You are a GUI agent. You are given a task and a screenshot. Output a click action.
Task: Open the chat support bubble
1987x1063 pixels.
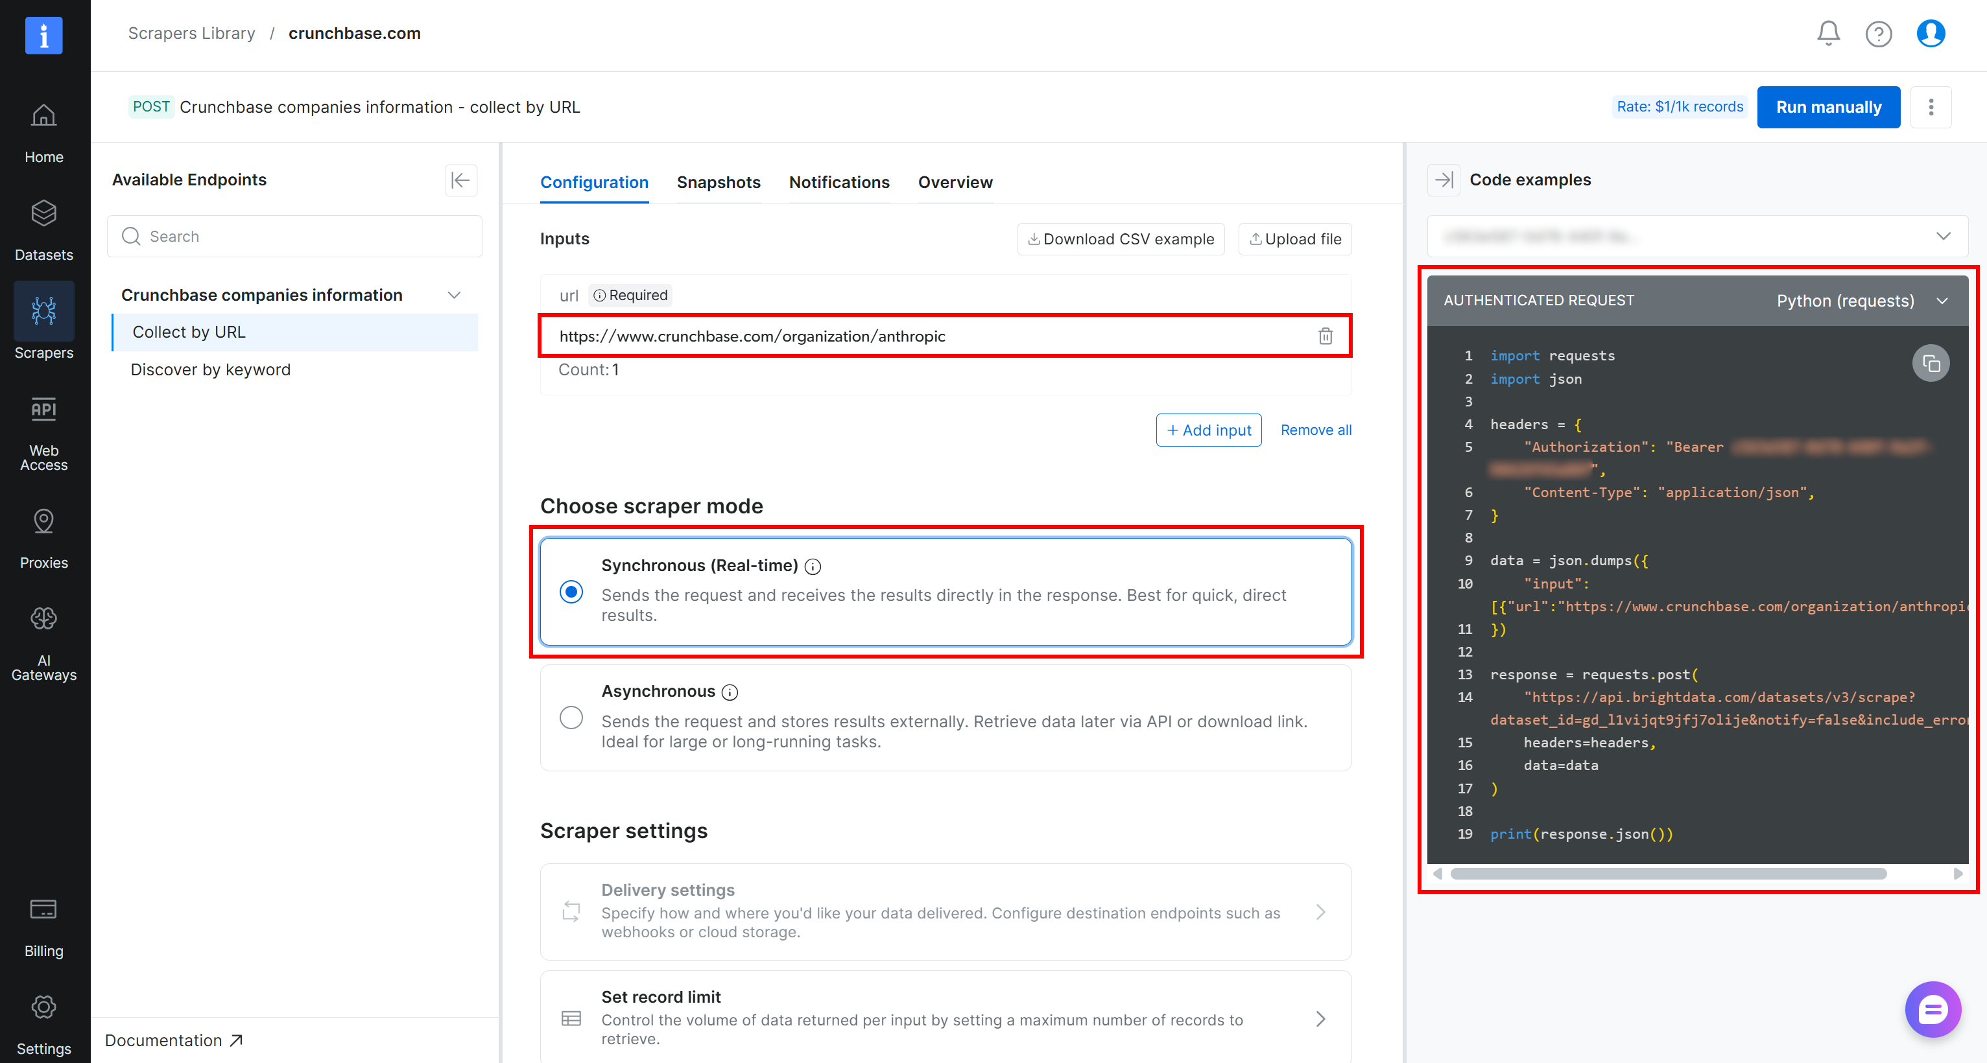coord(1933,1009)
